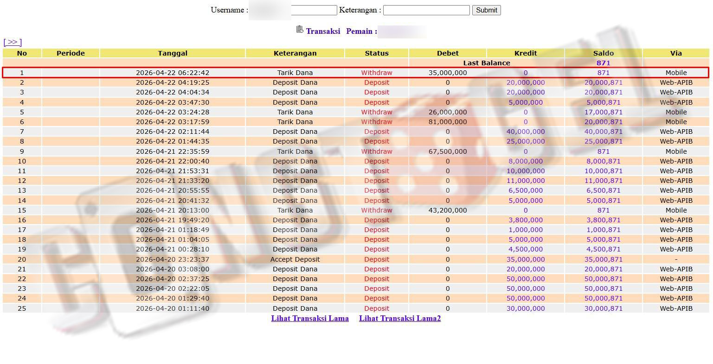
Task: Click the Debet column header
Action: pos(448,53)
